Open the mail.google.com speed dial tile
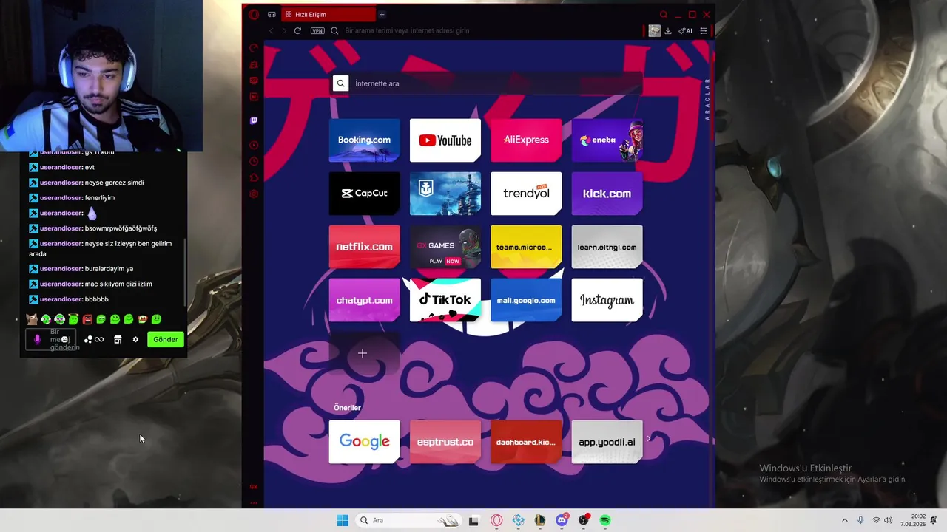 click(x=526, y=300)
